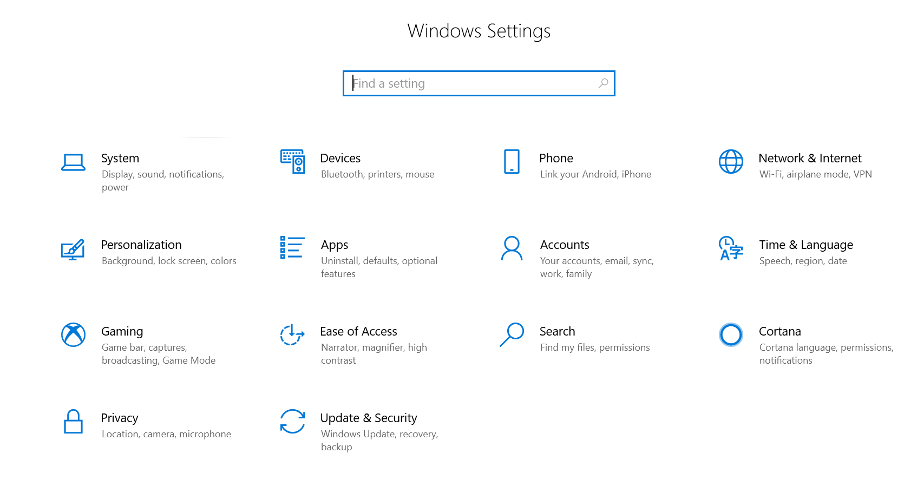The height and width of the screenshot is (486, 904).
Task: Click 'Speech, region, date' description
Action: 803,261
